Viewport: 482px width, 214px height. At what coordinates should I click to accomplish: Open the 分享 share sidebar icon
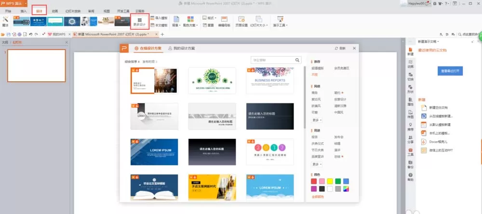(x=410, y=139)
